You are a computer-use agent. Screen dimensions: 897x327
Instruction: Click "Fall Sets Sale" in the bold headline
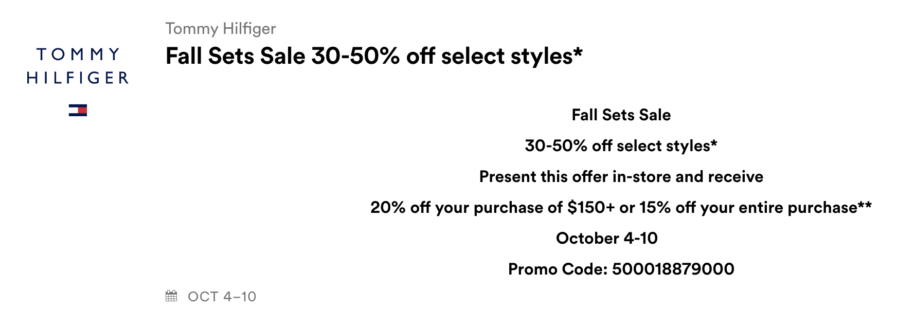235,56
